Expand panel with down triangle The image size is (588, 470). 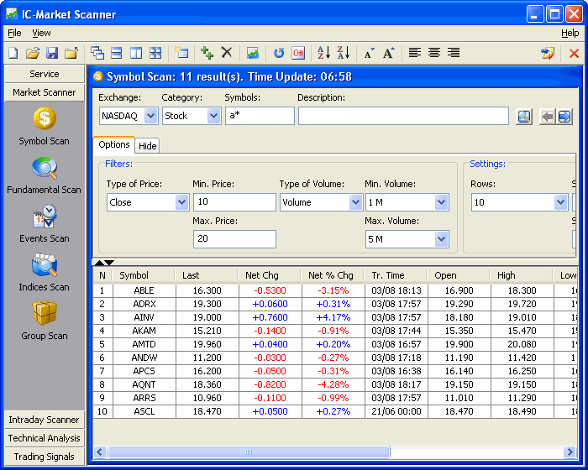[109, 263]
